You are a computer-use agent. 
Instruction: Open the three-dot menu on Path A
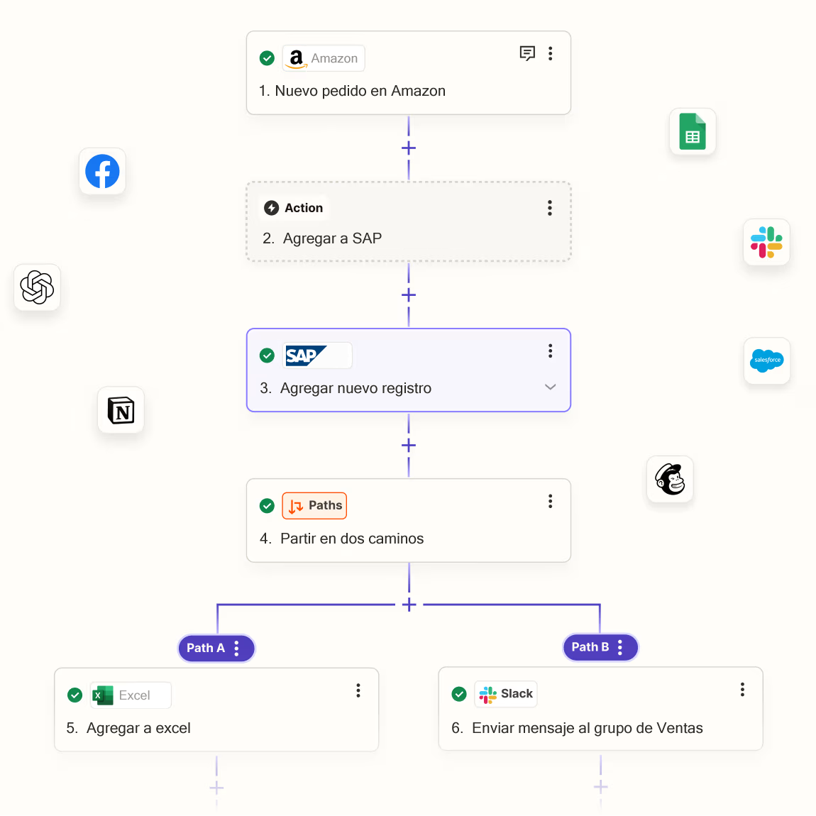tap(237, 648)
